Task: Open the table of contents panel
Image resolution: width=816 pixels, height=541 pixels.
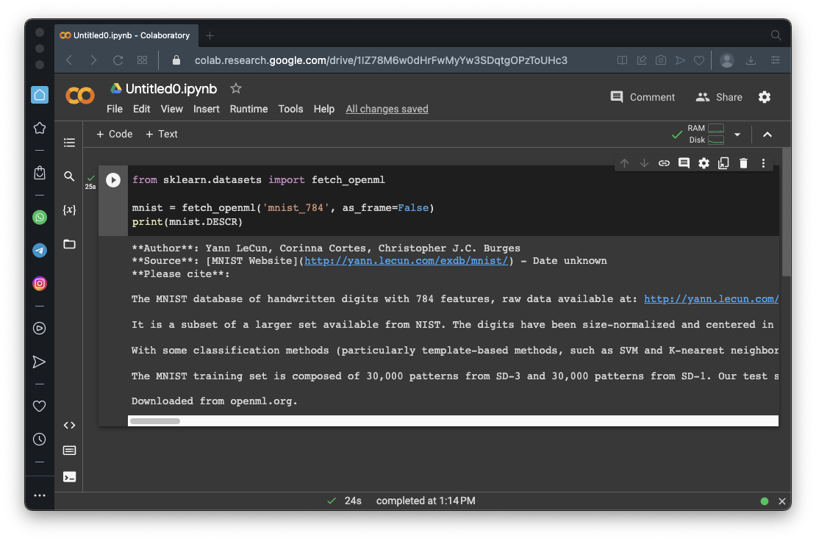Action: [69, 143]
